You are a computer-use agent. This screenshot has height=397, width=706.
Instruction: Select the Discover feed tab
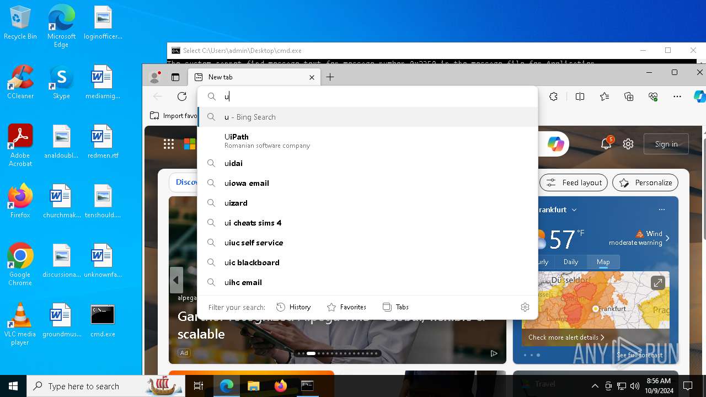[x=186, y=182]
